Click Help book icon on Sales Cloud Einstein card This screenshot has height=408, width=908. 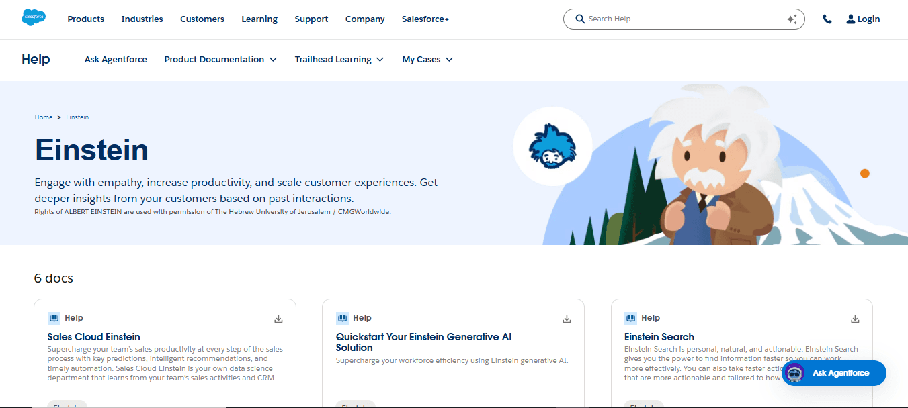[x=54, y=318]
